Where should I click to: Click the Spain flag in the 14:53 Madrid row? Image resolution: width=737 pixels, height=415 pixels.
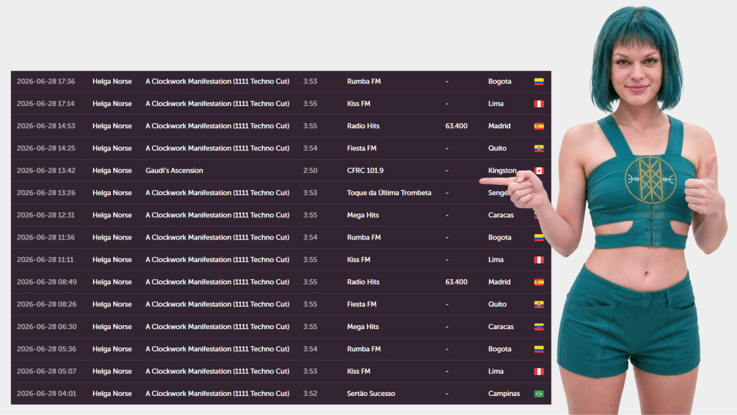click(x=538, y=126)
